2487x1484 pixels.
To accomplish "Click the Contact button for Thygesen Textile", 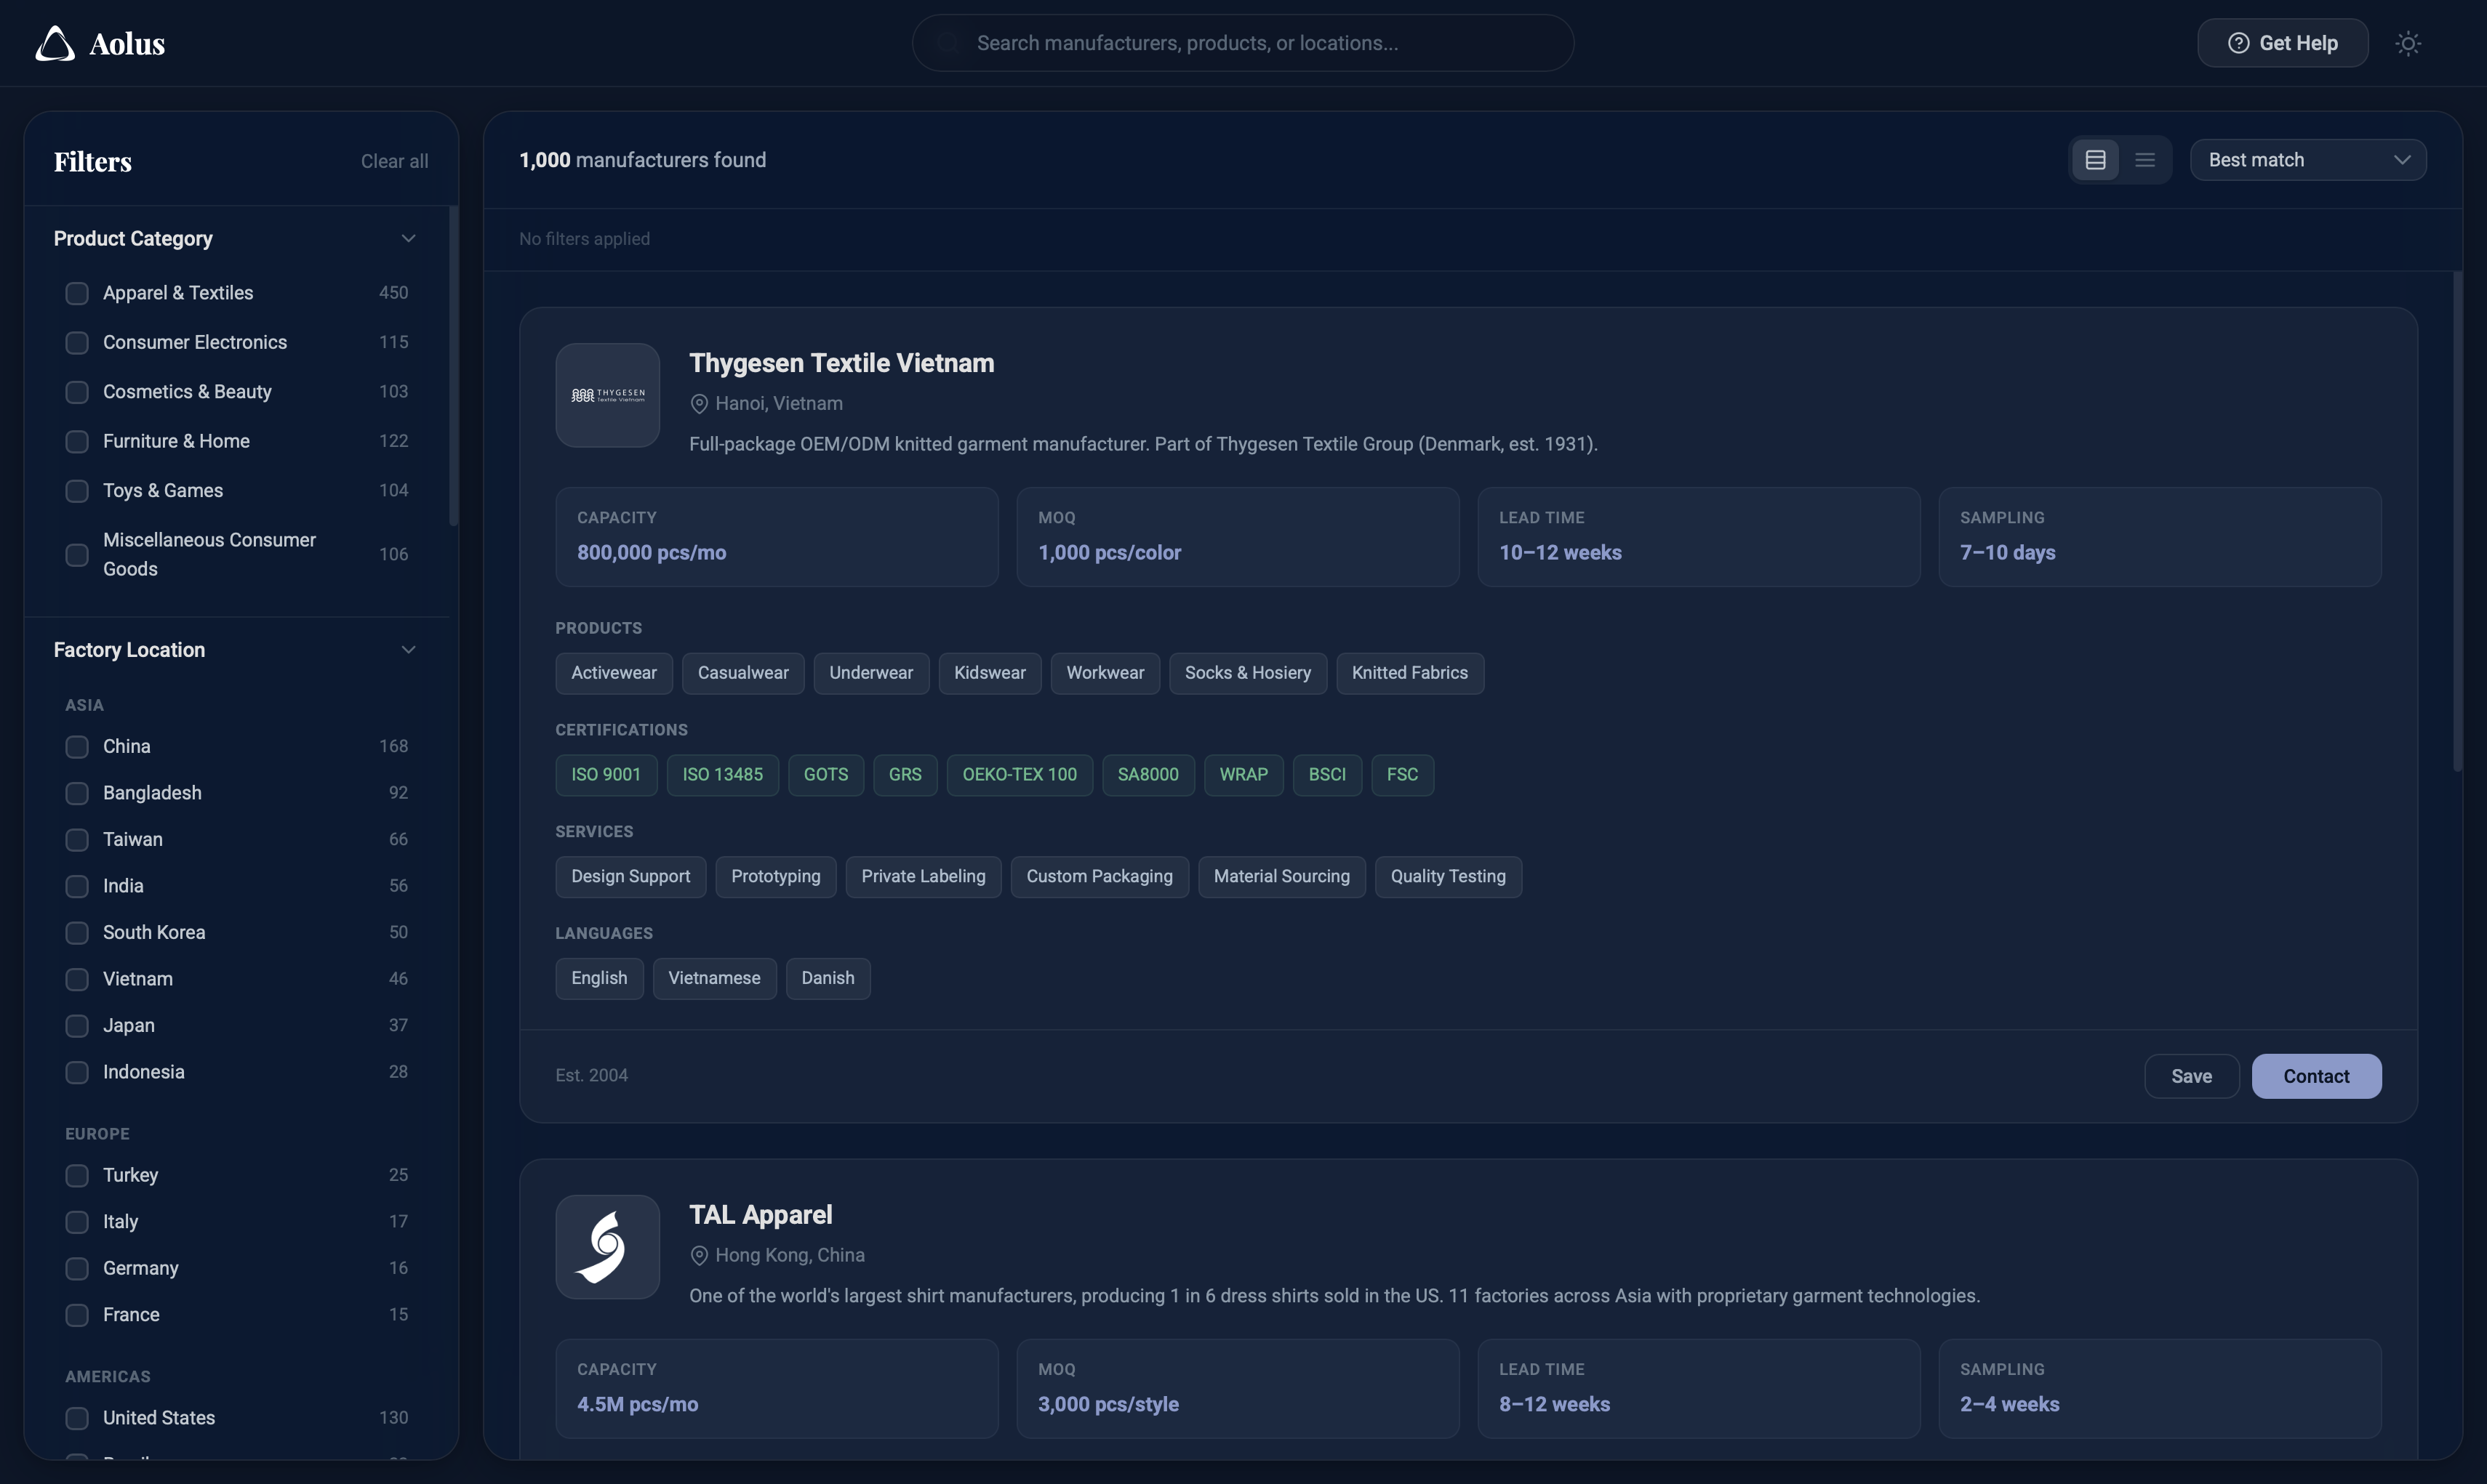I will 2316,1076.
